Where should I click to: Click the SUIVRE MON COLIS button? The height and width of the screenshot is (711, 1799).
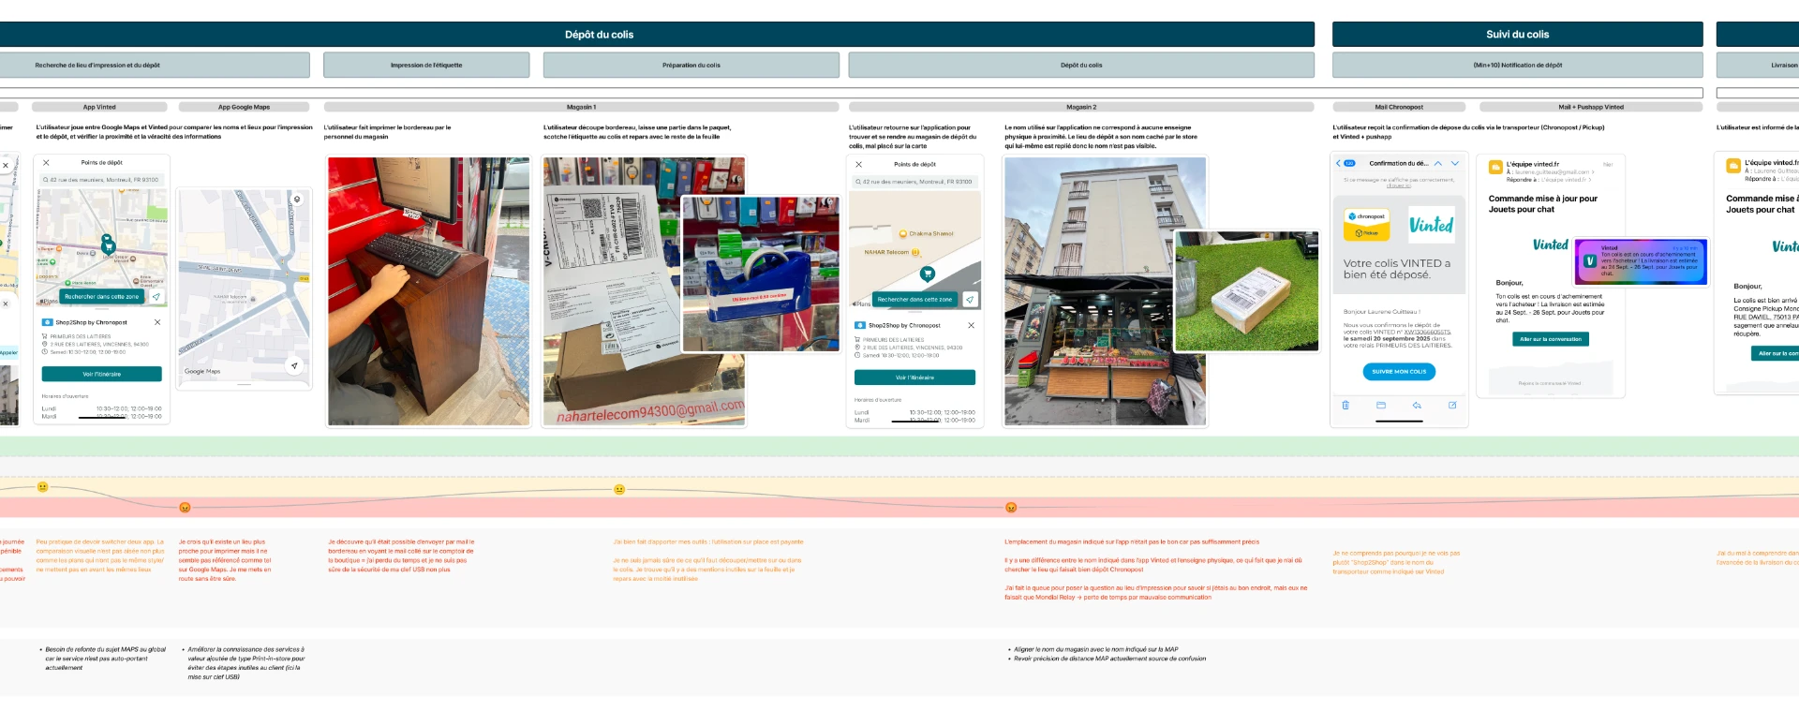[x=1399, y=372]
